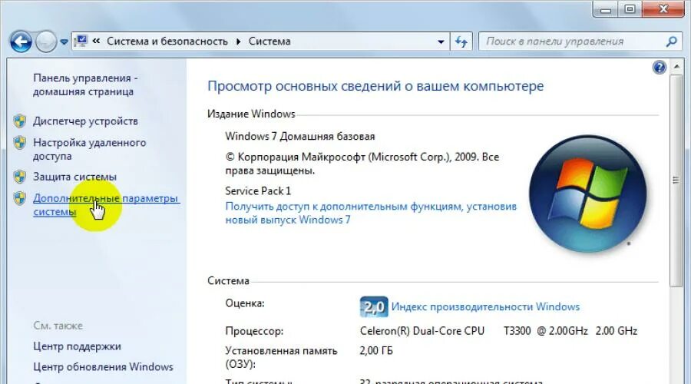Open 'Получить доступ к дополнительным функциям' link
The width and height of the screenshot is (691, 384).
pyautogui.click(x=371, y=213)
